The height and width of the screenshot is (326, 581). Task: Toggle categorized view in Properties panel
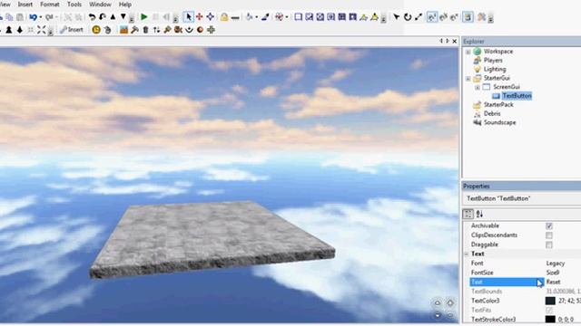click(x=468, y=214)
